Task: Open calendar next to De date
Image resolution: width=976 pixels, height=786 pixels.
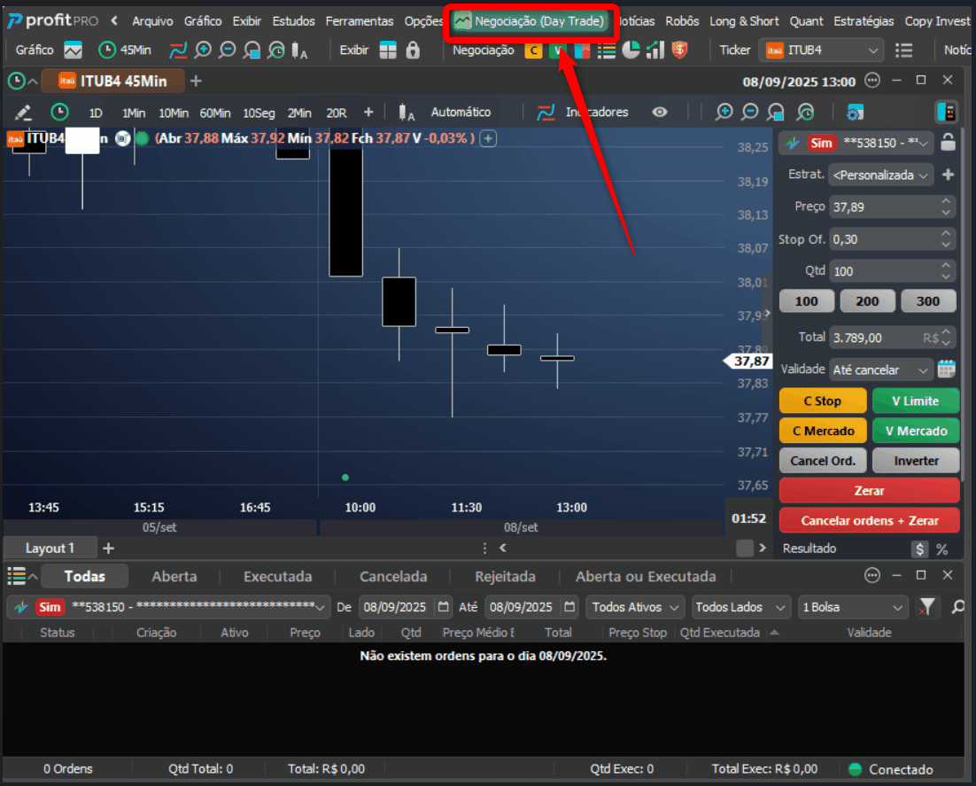Action: [443, 607]
